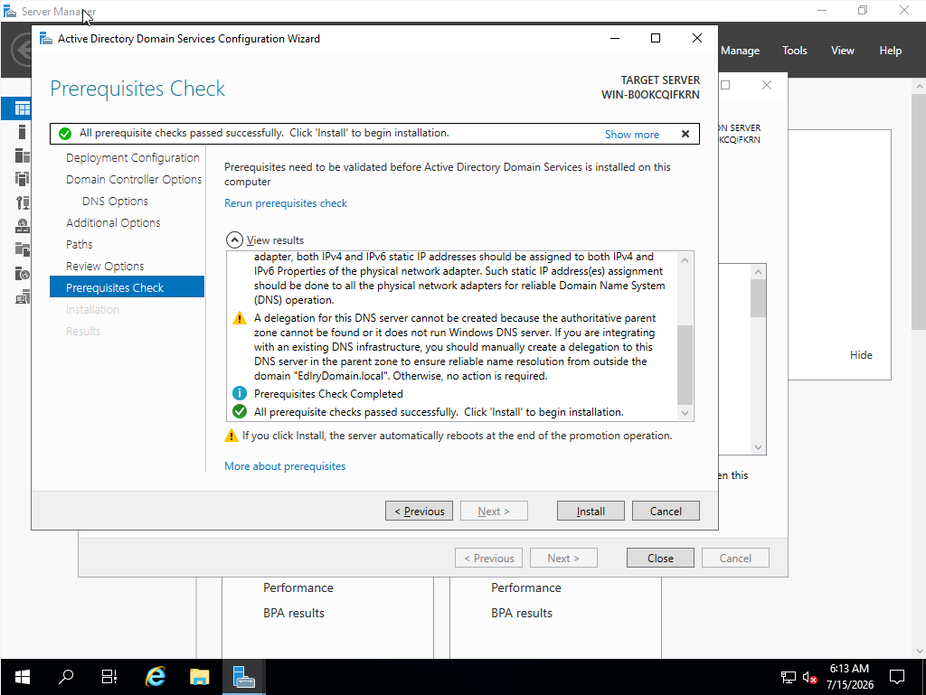Screen dimensions: 926x695
Task: Open File and Storage Services icon
Action: click(x=22, y=249)
